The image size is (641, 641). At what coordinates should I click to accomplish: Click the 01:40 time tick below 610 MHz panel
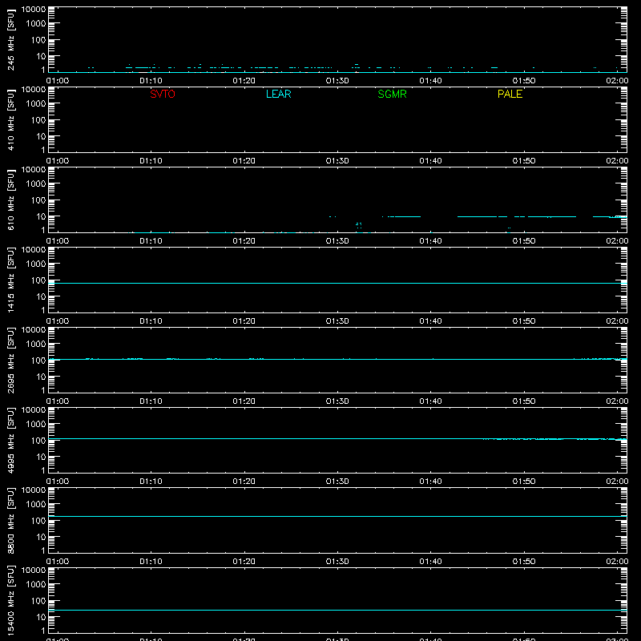(x=430, y=241)
